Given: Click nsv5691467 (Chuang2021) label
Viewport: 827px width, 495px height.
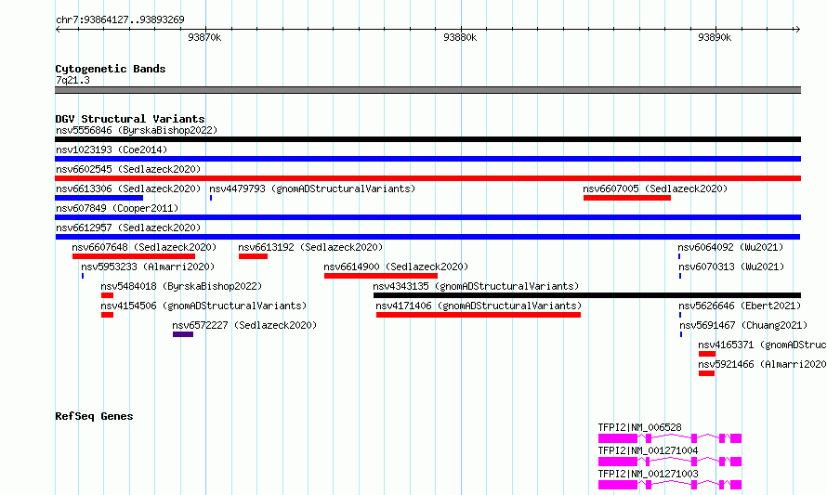Looking at the screenshot, I should (x=743, y=325).
